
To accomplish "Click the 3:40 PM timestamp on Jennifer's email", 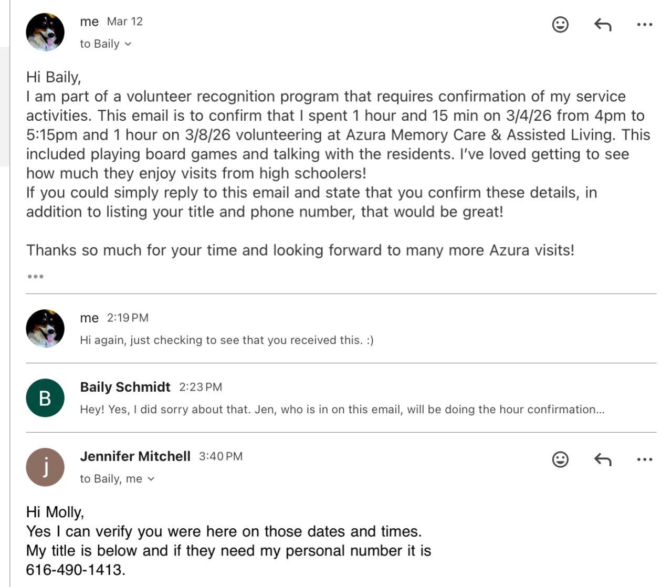I will pos(220,456).
